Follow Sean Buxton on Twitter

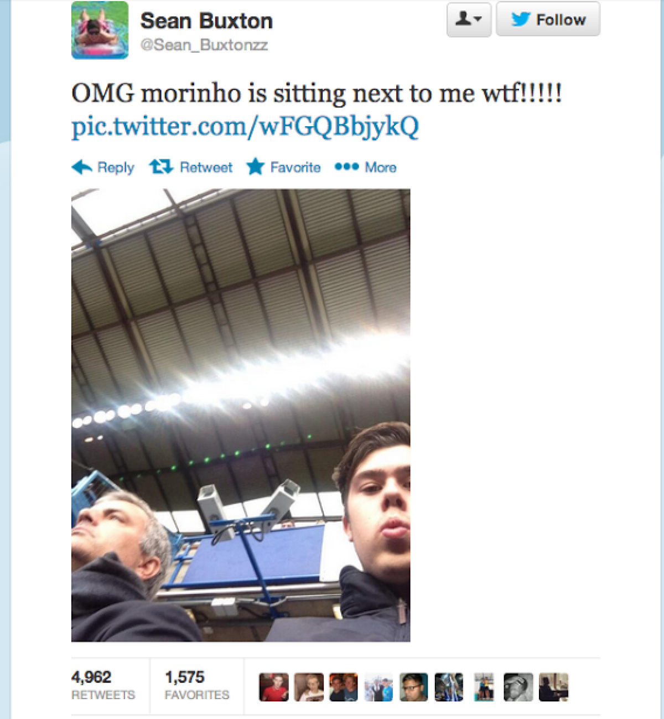pos(548,19)
